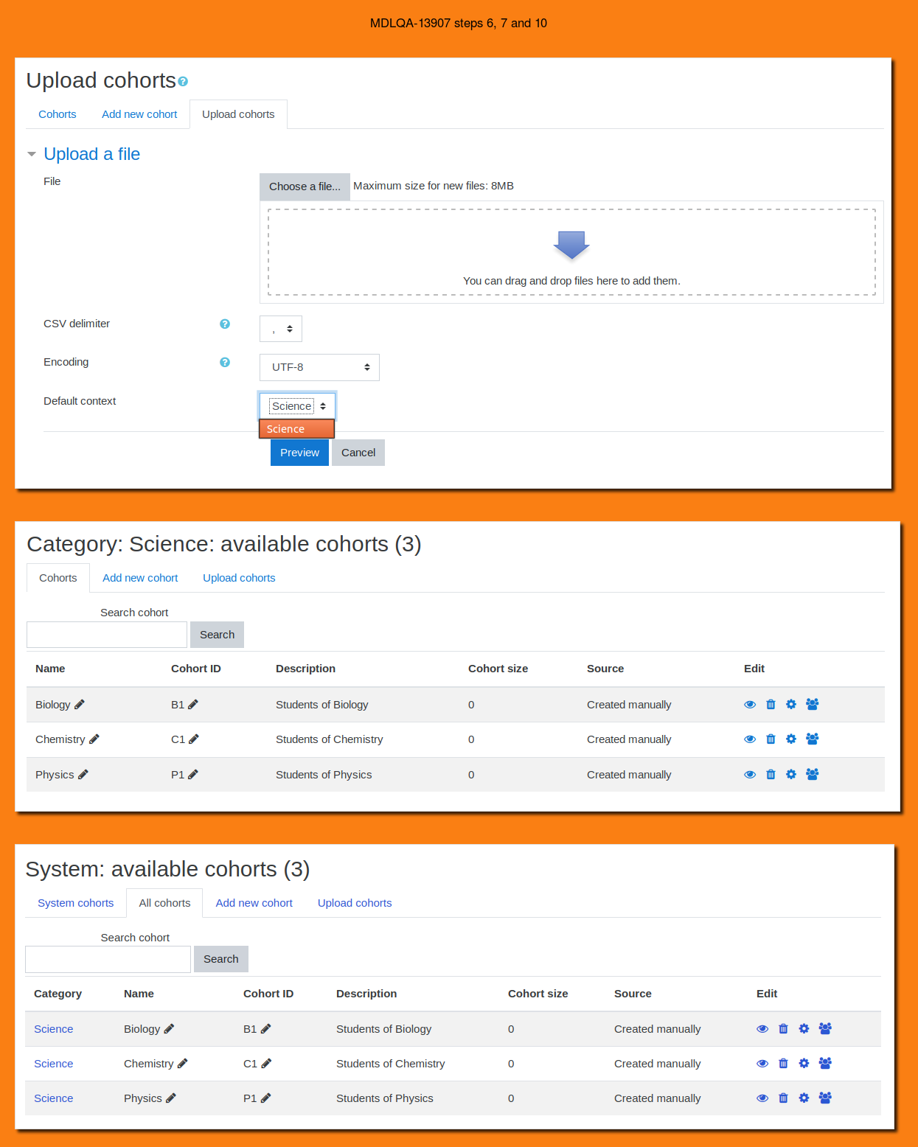918x1147 pixels.
Task: Open help icon next to Upload cohorts title
Action: pyautogui.click(x=183, y=82)
